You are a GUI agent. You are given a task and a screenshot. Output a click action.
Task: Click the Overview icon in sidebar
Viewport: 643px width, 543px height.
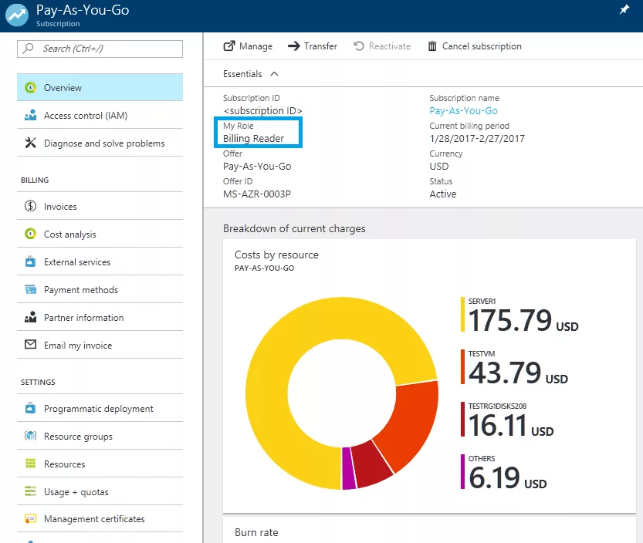[x=30, y=87]
